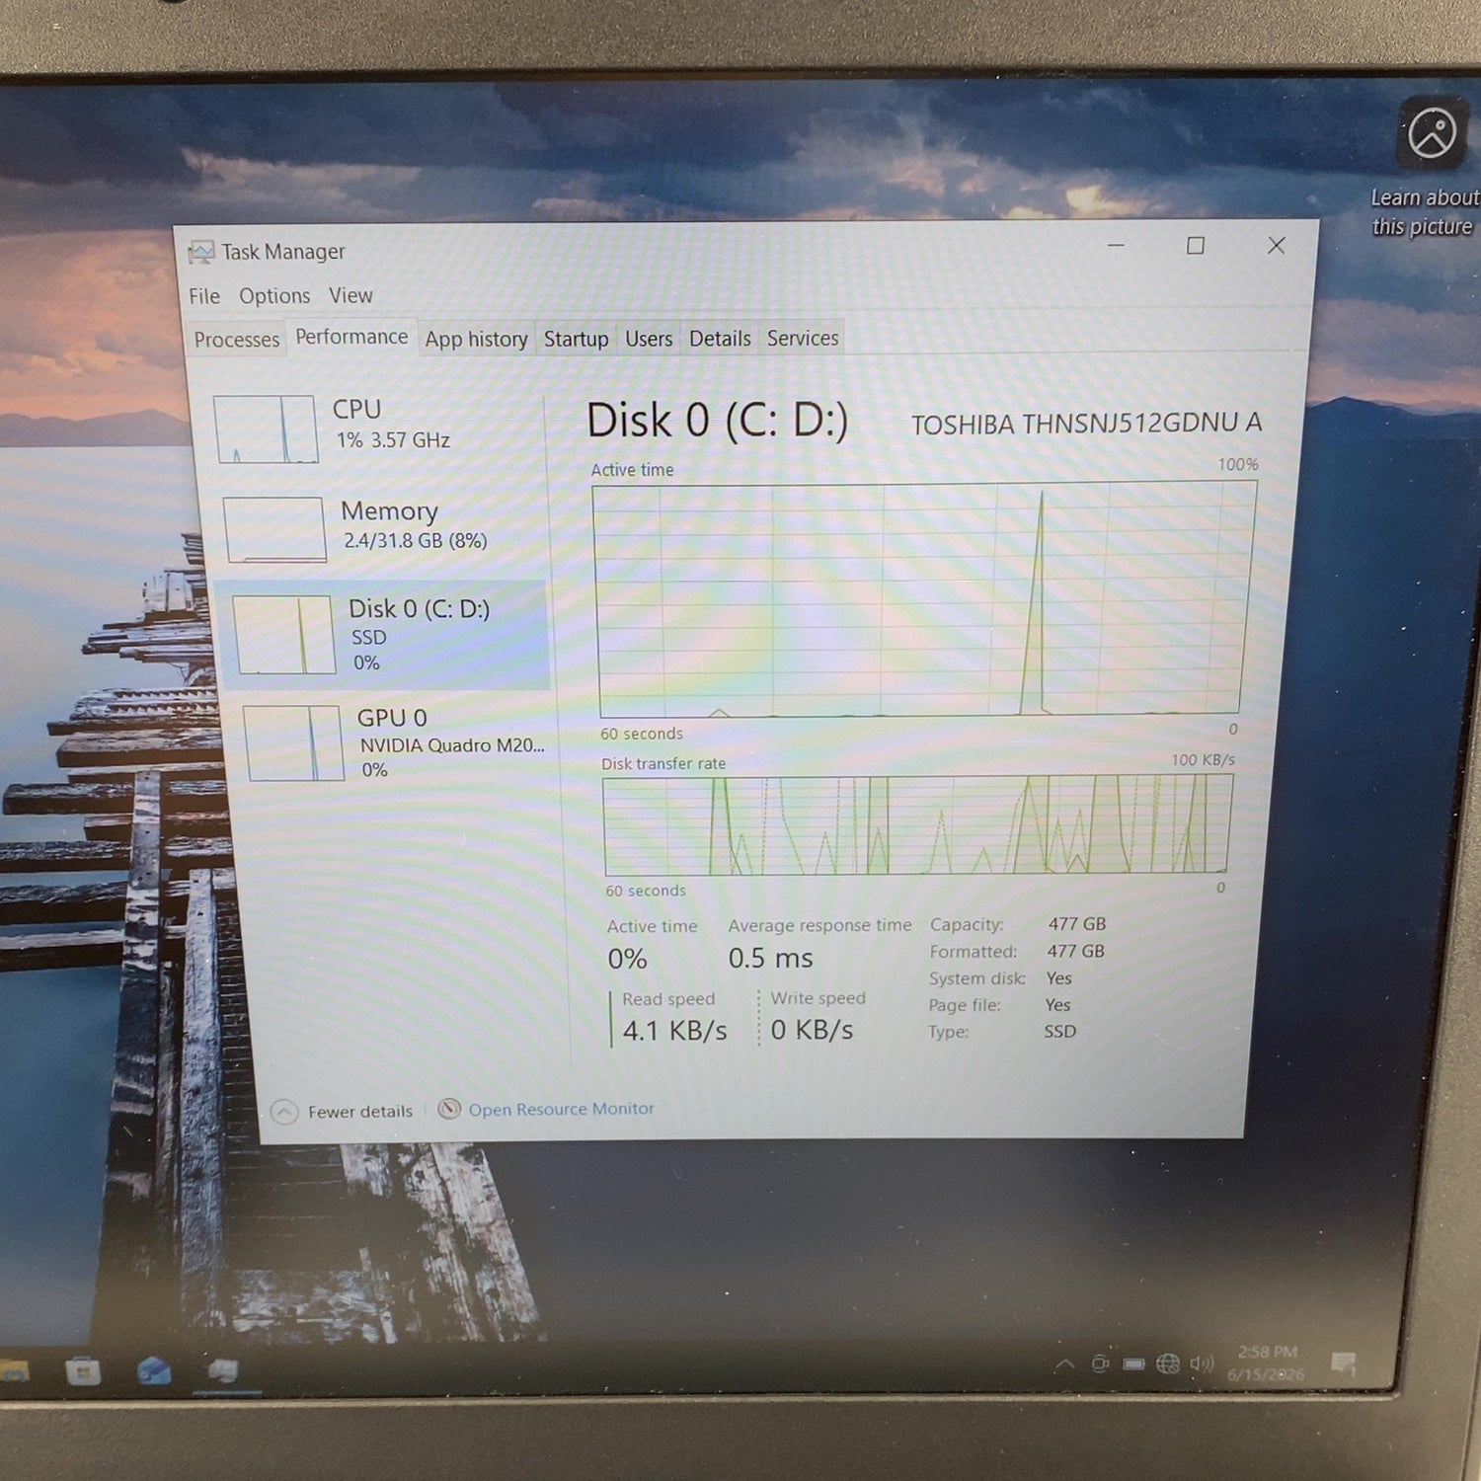Click the 'Capacity:' label
The image size is (1481, 1481).
(966, 925)
